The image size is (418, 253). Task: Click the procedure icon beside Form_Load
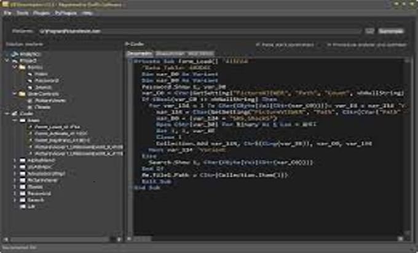point(30,127)
